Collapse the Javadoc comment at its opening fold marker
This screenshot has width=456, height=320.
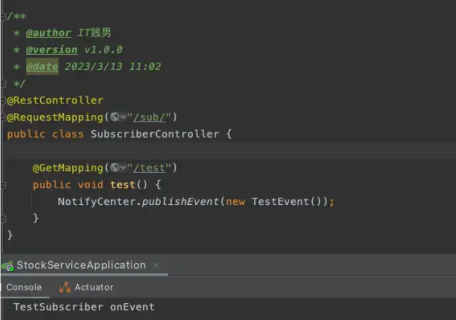click(3, 16)
